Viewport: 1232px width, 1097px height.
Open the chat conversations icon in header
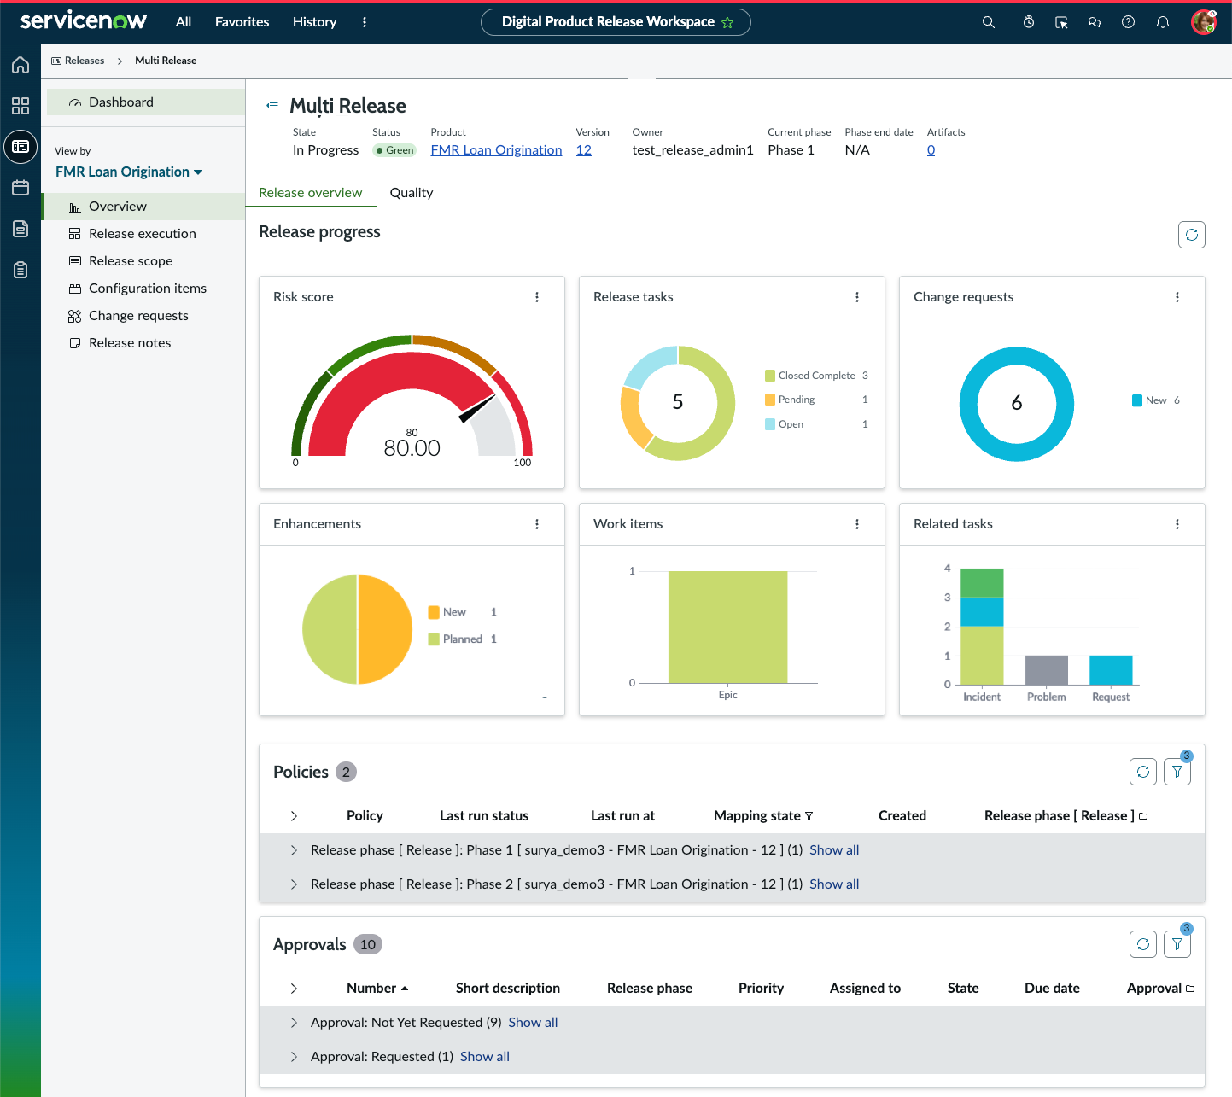coord(1094,22)
